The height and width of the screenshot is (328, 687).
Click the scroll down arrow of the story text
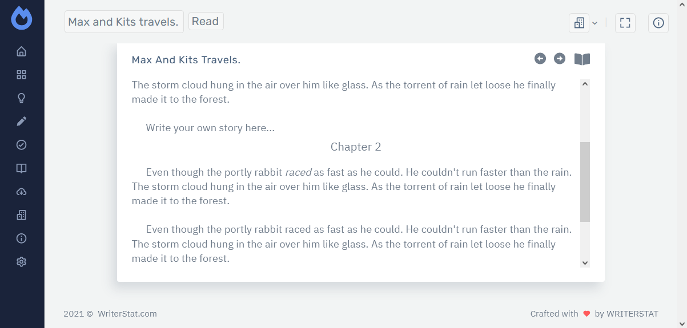pyautogui.click(x=585, y=262)
